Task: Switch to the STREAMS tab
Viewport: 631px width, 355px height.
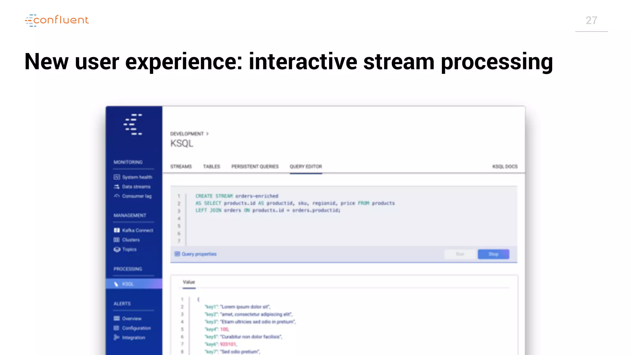Action: click(x=181, y=166)
